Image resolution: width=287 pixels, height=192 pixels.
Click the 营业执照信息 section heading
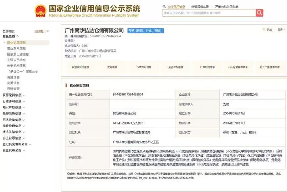coord(79,85)
